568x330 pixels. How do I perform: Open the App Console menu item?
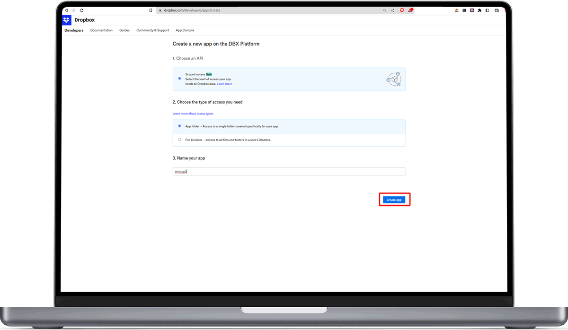tap(185, 30)
